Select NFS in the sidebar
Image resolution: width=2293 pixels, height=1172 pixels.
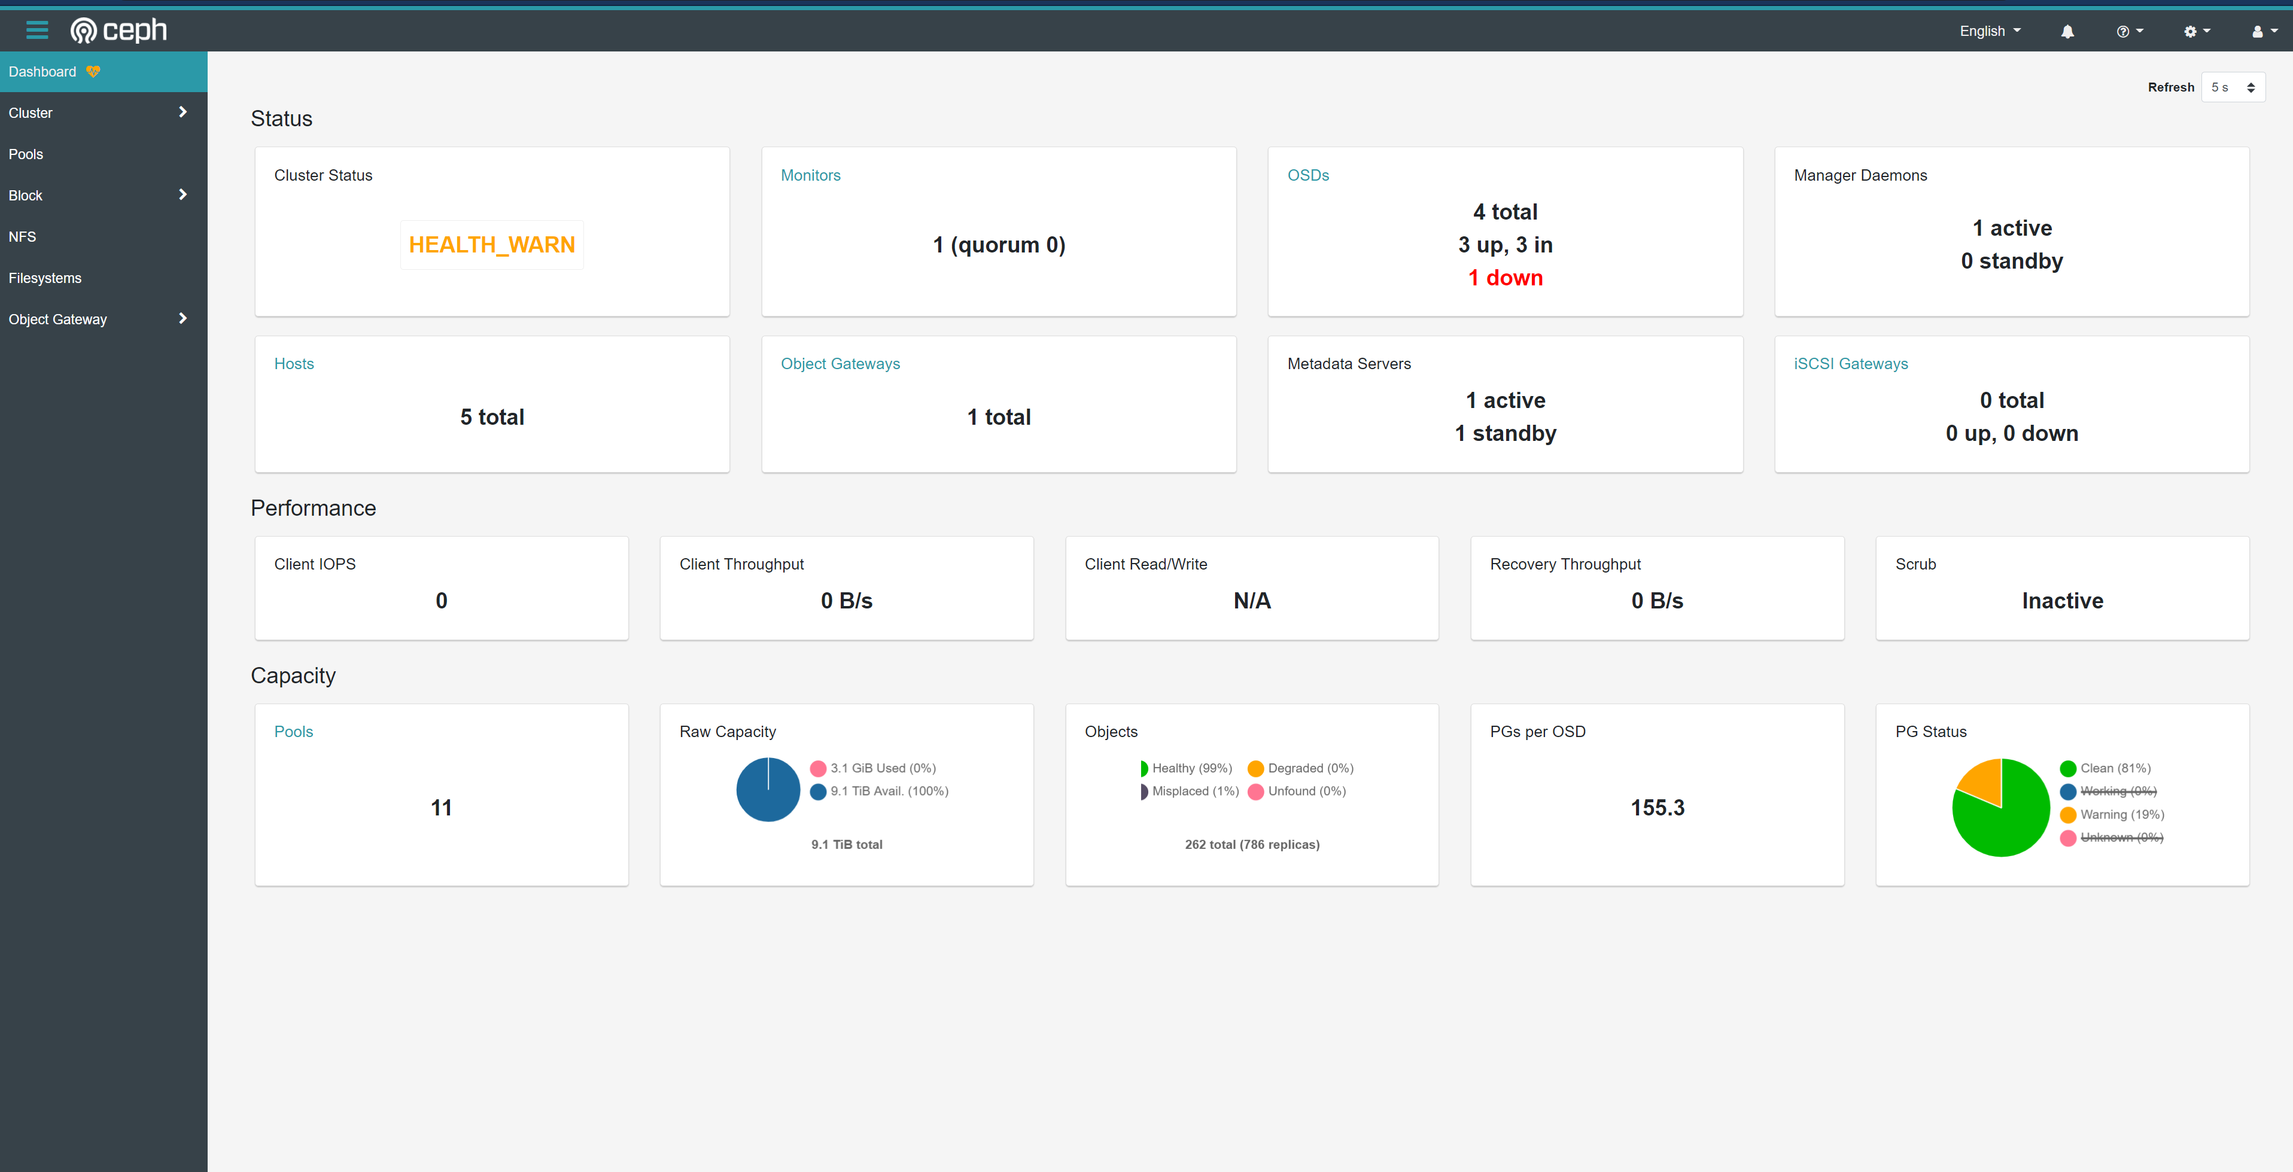pos(22,236)
